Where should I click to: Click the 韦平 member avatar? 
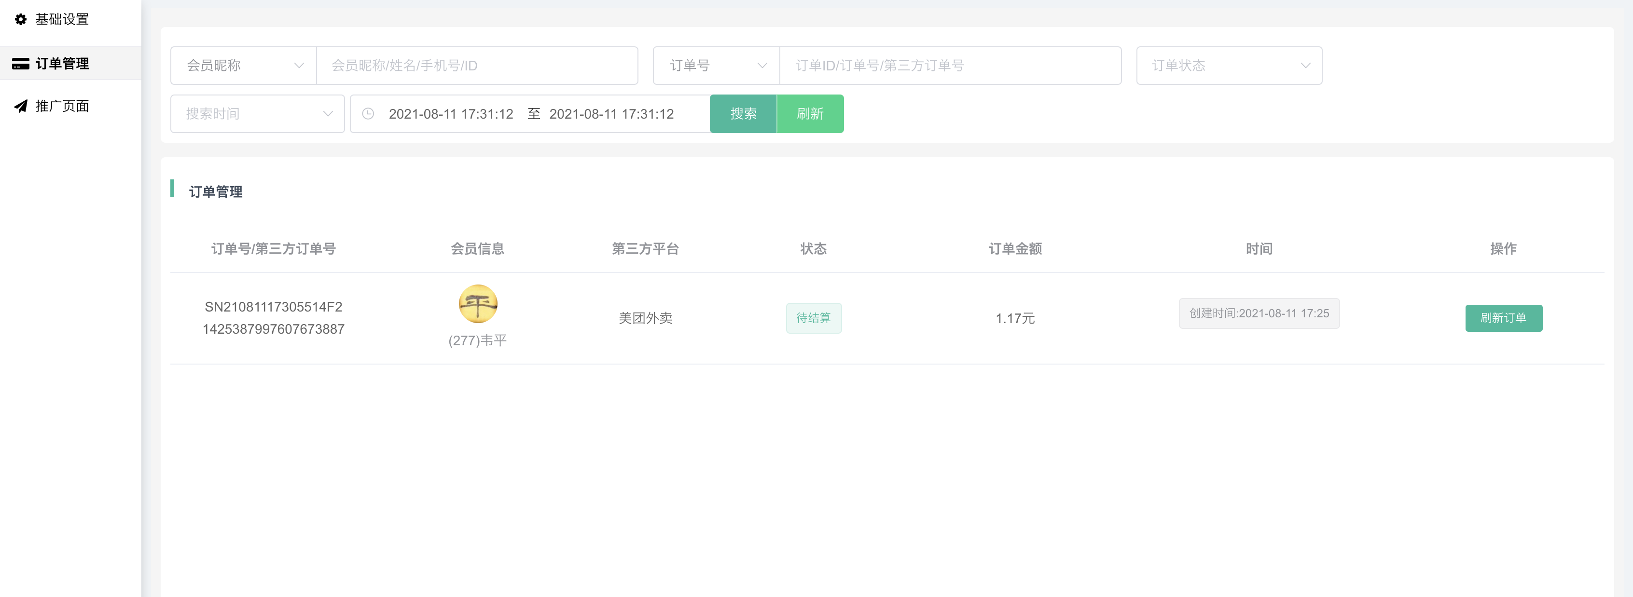477,304
